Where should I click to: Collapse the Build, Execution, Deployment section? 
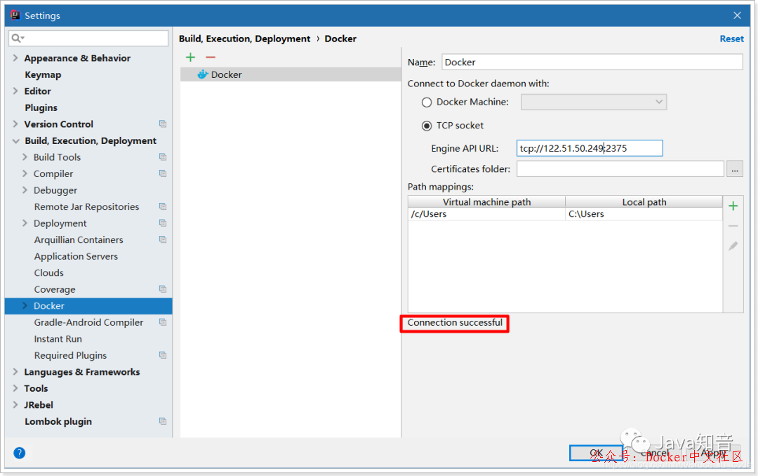tap(15, 141)
